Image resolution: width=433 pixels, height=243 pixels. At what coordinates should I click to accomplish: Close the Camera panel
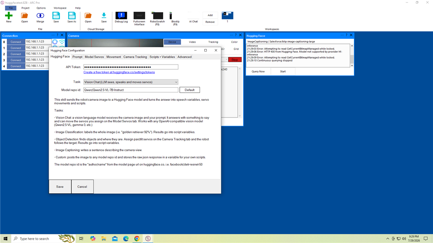click(x=240, y=35)
